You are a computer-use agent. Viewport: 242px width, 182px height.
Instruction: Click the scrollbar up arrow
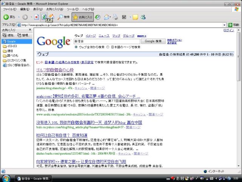(x=239, y=30)
